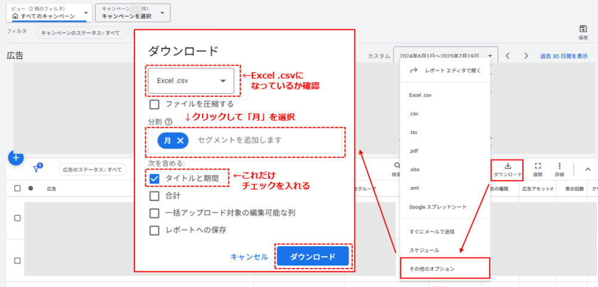Remove the 月 segment chip

181,140
